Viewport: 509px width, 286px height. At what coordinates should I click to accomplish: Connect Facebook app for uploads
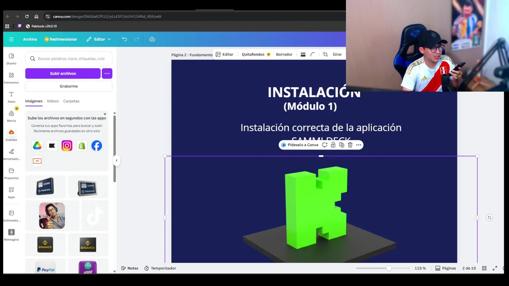coord(97,146)
